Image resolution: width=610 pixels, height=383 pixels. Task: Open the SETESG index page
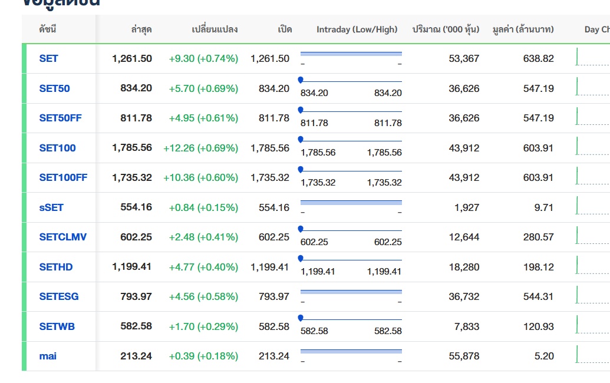coord(58,296)
